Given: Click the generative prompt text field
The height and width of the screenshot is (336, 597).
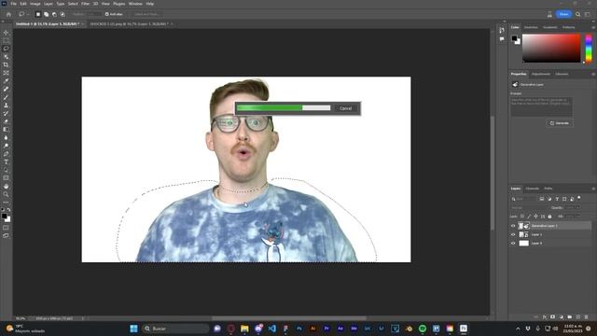Looking at the screenshot, I should 541,106.
